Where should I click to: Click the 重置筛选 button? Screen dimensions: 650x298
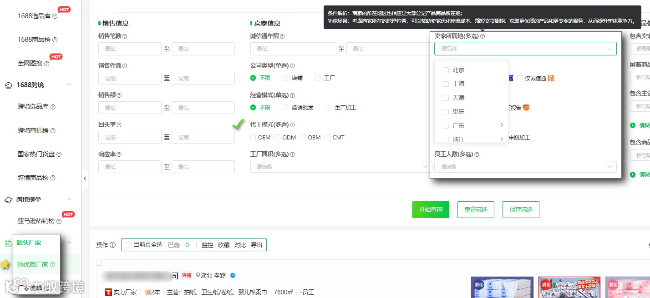[x=476, y=209]
